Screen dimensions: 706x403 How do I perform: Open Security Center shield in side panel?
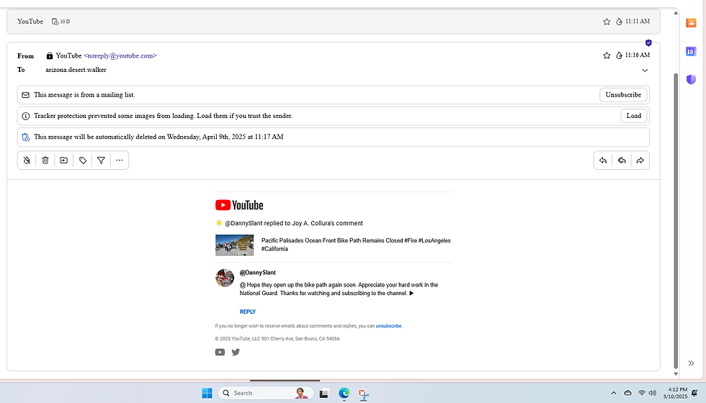click(x=691, y=80)
